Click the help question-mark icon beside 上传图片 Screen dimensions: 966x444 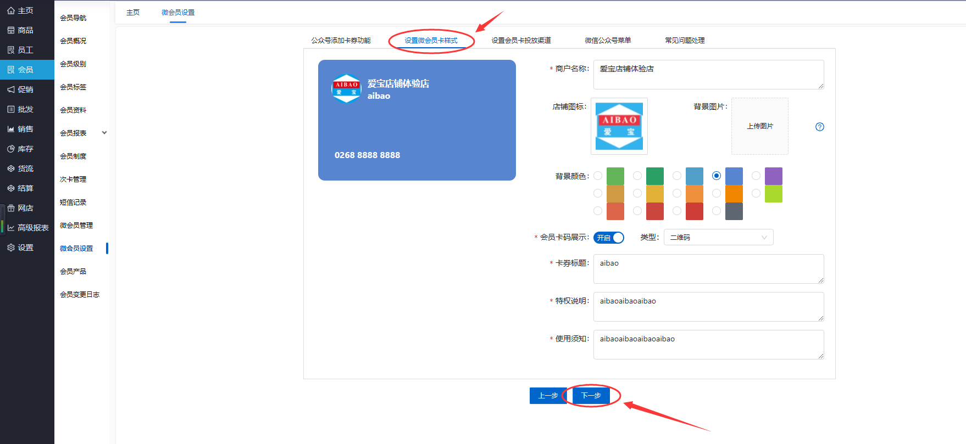click(x=820, y=127)
